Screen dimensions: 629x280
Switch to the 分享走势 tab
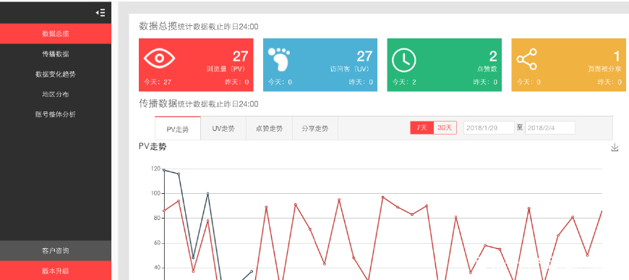pyautogui.click(x=315, y=129)
